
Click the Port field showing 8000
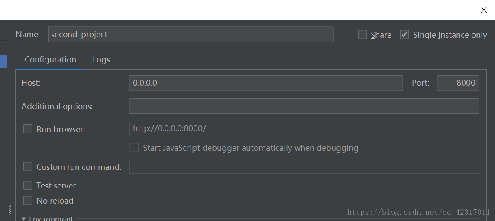[458, 83]
